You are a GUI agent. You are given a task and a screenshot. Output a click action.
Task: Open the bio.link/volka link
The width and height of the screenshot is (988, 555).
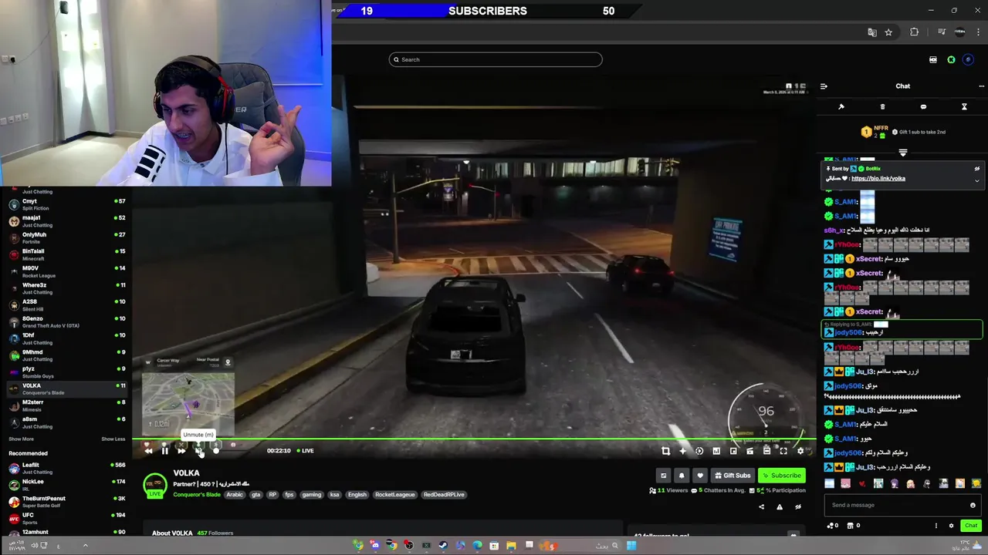[878, 178]
